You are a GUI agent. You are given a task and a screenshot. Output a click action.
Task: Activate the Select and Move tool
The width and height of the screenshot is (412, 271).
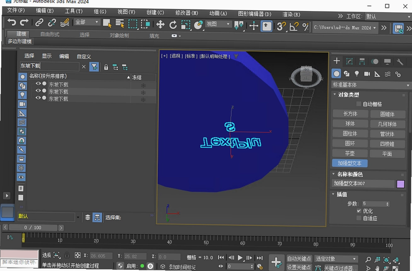160,25
